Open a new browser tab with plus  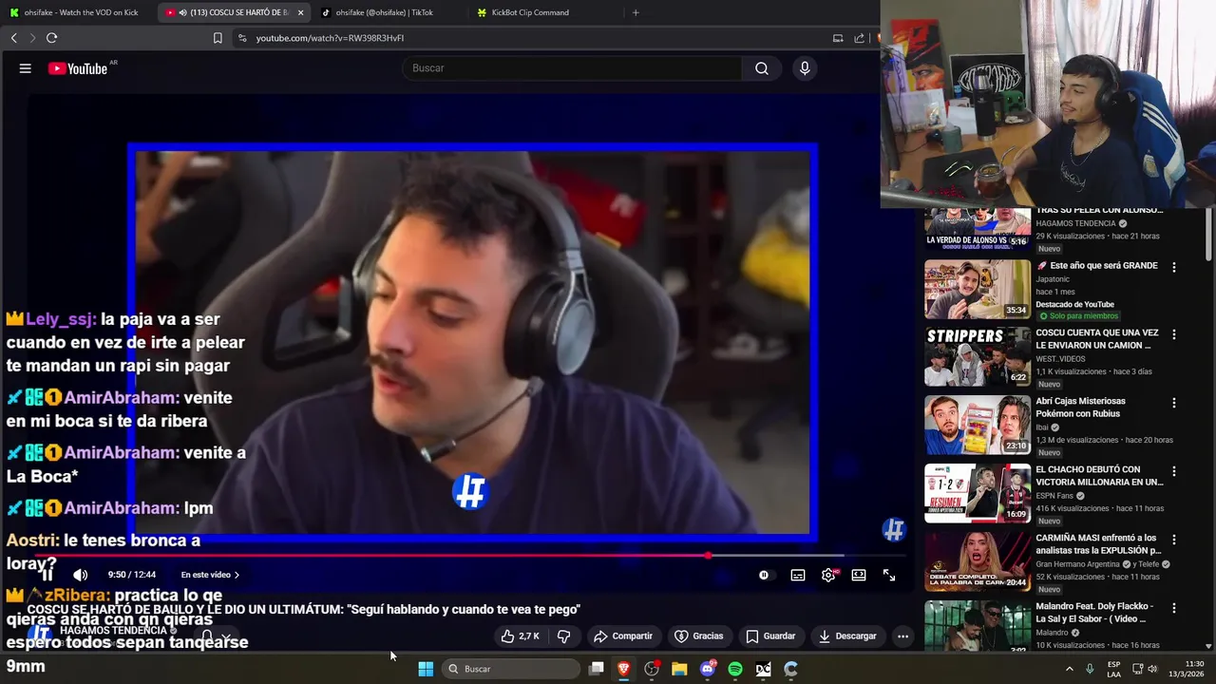tap(636, 12)
